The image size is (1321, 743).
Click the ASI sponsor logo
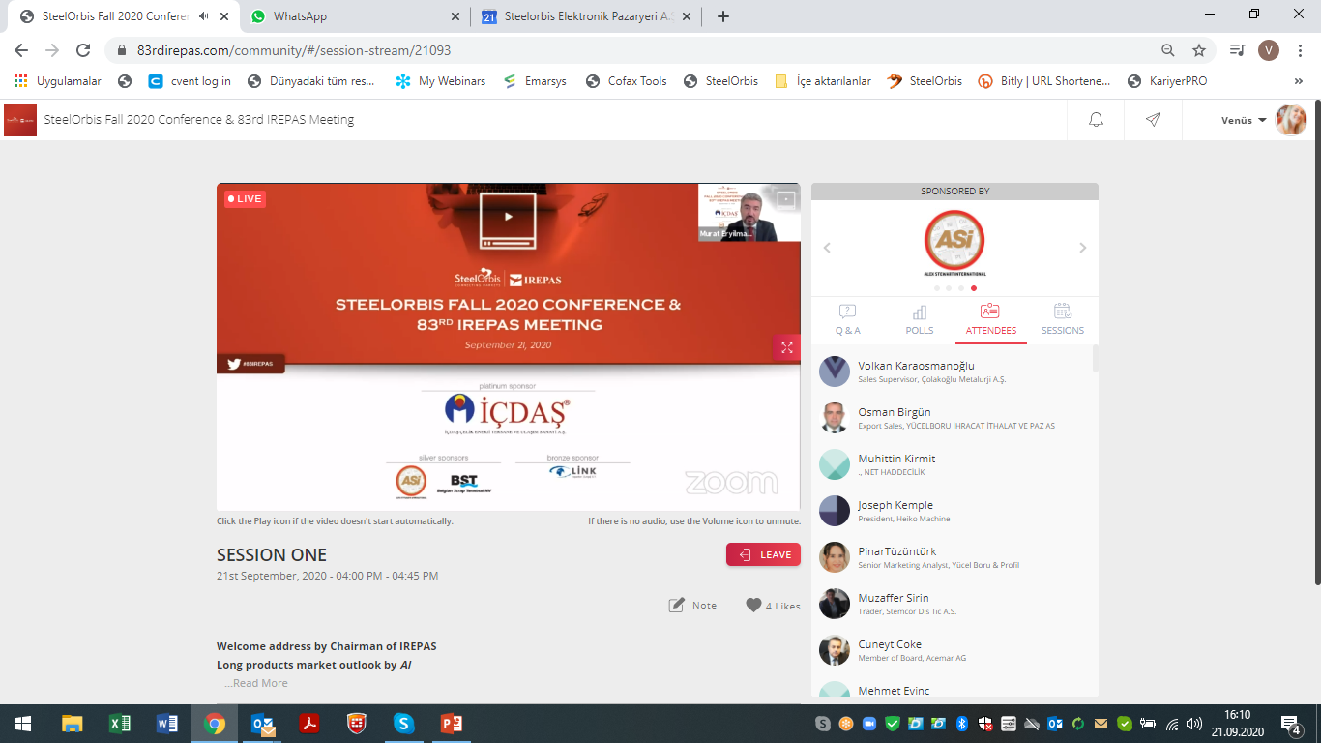pyautogui.click(x=954, y=243)
